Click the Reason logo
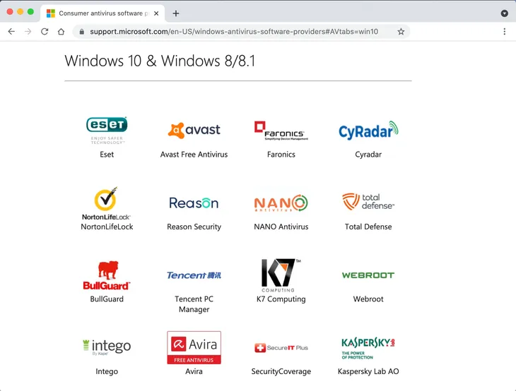 194,203
